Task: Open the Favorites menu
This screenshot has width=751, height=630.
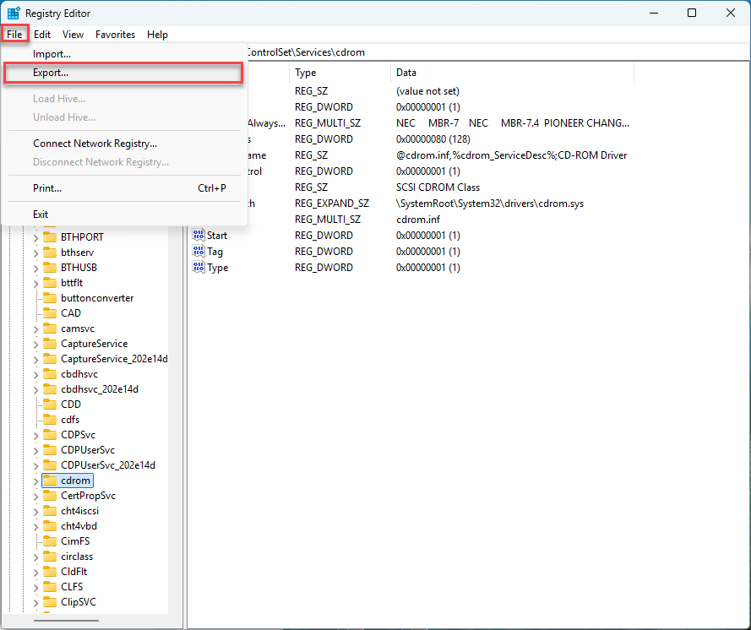Action: 115,35
